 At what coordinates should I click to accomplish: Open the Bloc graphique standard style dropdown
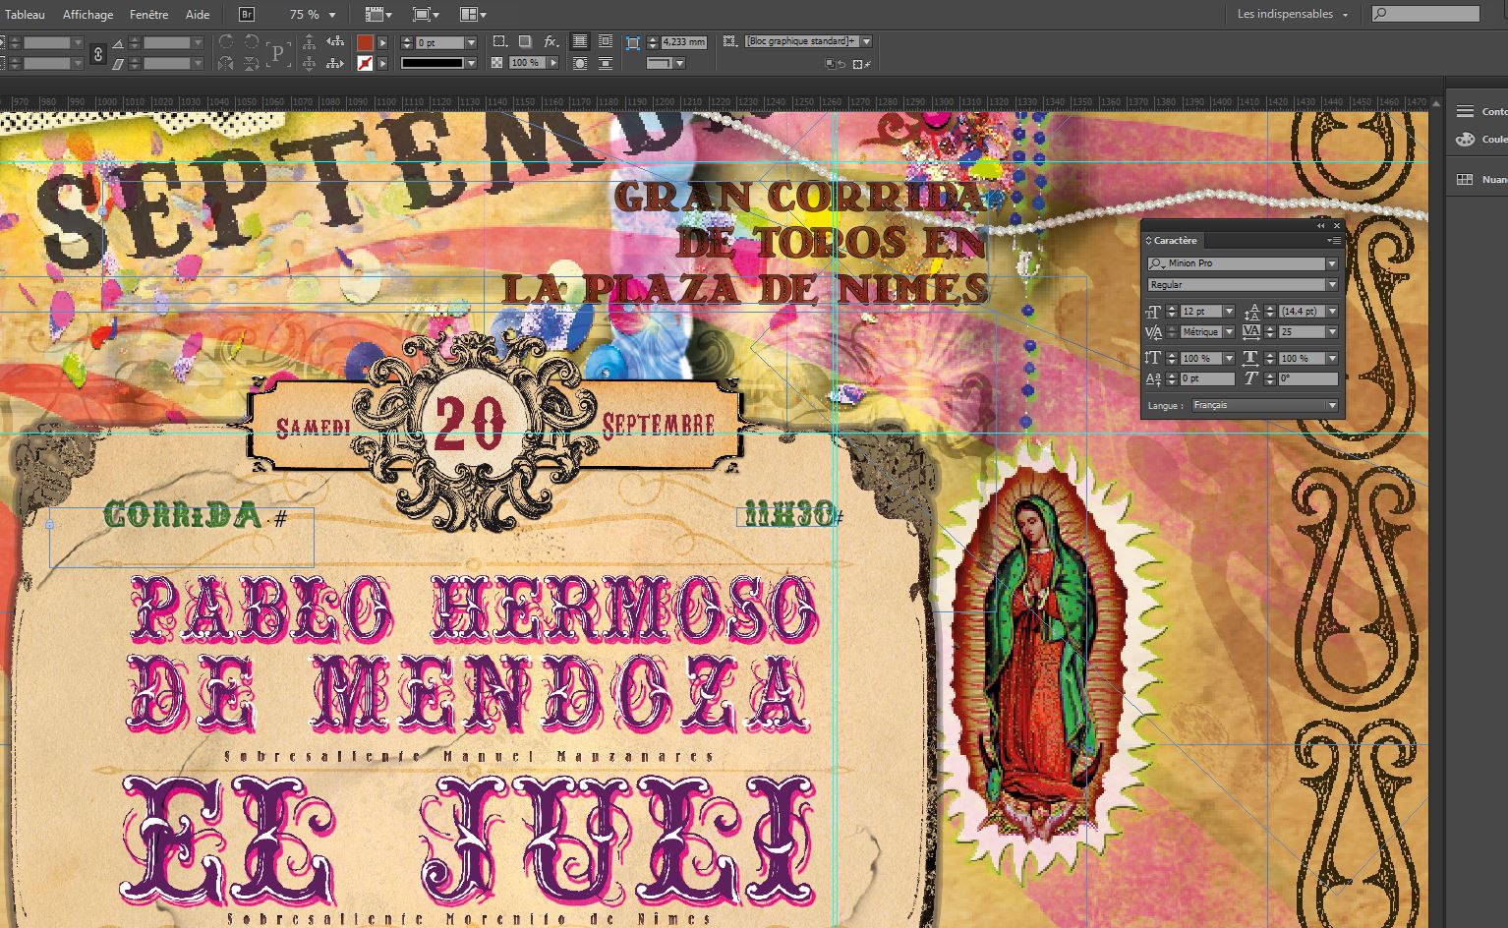866,41
